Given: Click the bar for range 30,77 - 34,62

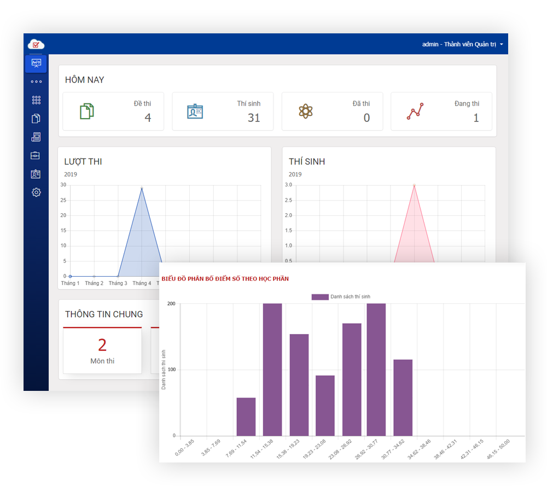Looking at the screenshot, I should pyautogui.click(x=403, y=397).
